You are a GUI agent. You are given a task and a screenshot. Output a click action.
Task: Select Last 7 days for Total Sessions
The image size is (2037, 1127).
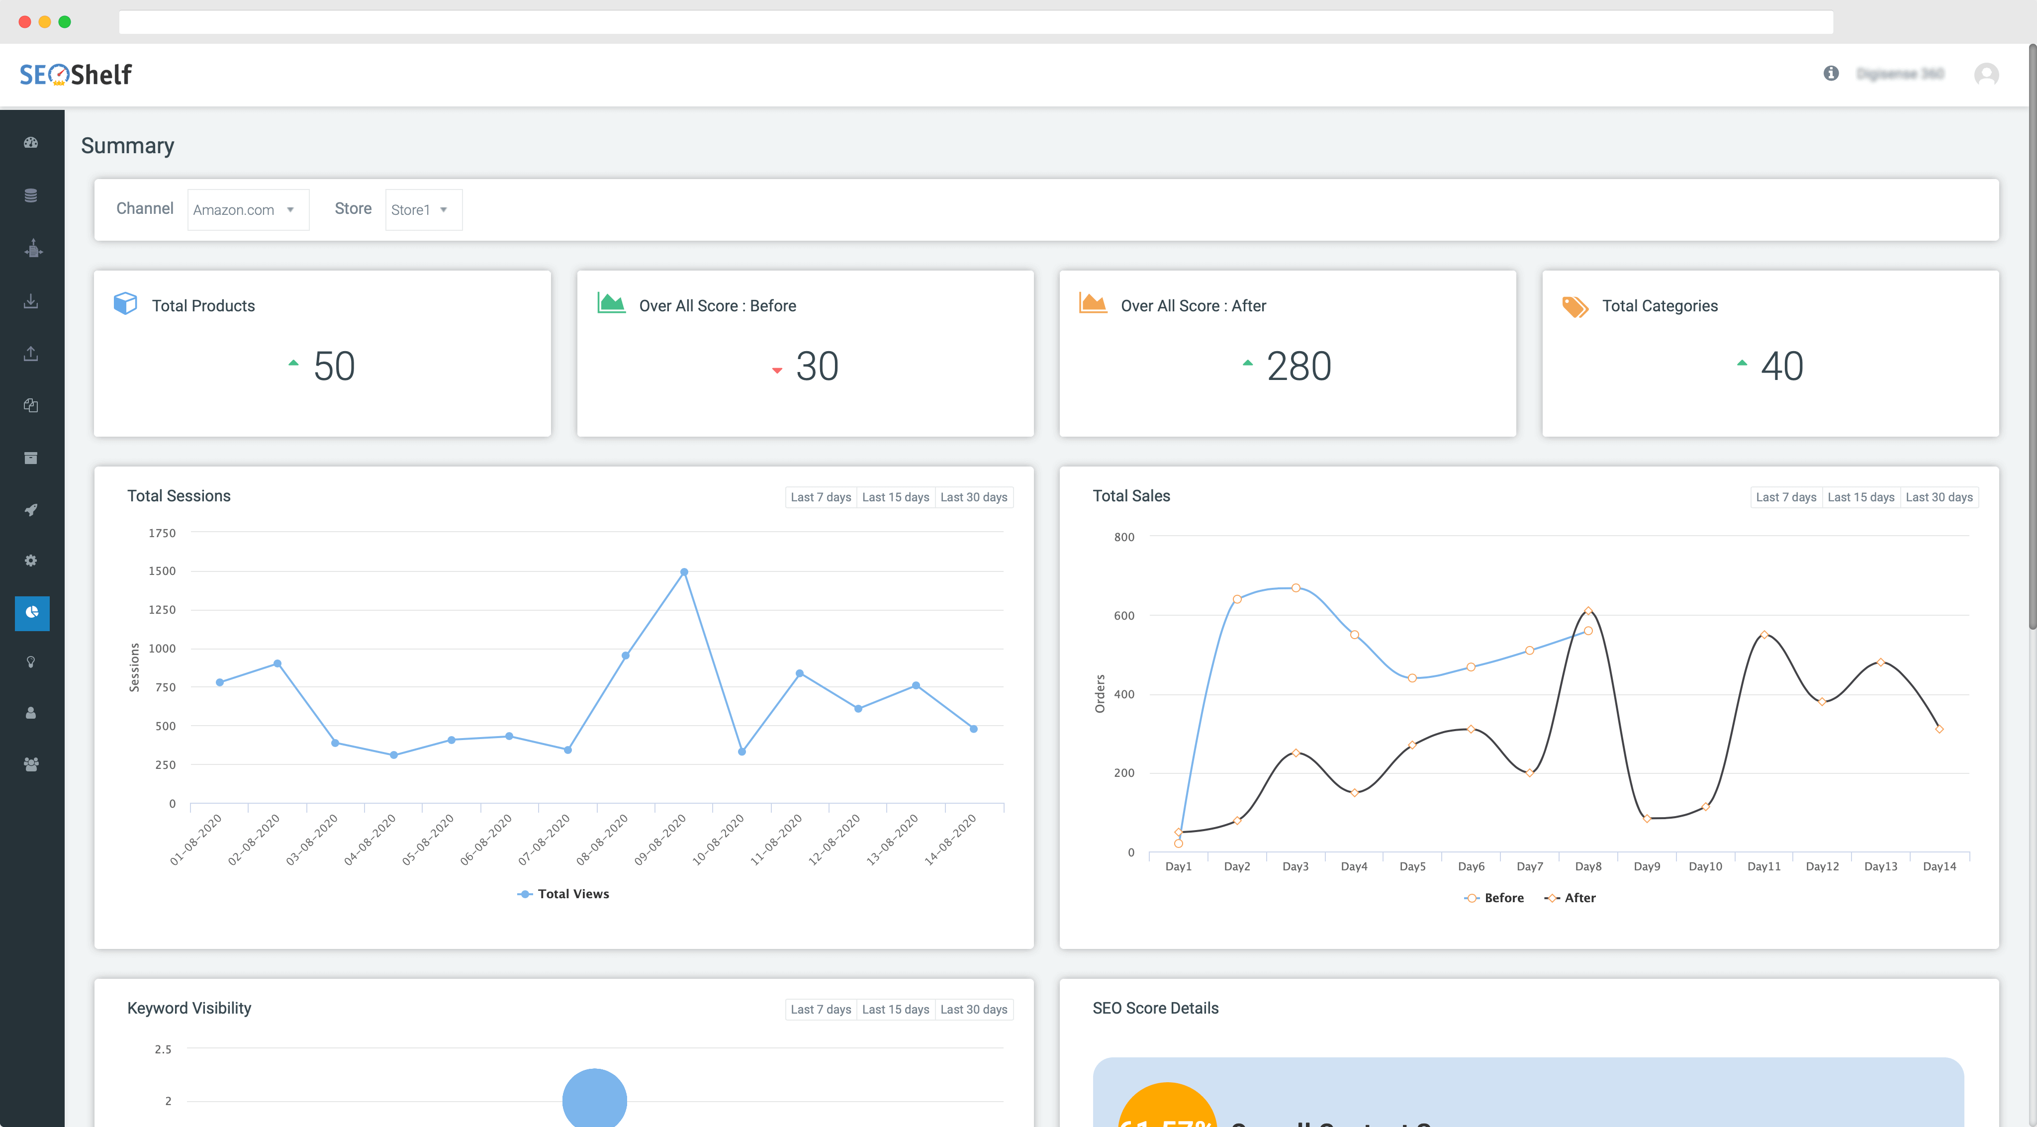[x=821, y=497]
